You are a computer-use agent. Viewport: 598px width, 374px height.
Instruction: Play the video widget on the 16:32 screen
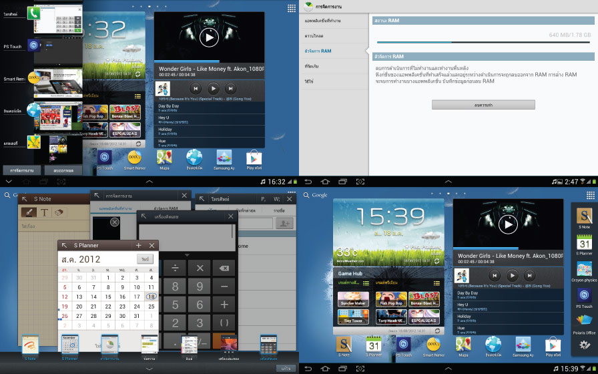[x=209, y=37]
